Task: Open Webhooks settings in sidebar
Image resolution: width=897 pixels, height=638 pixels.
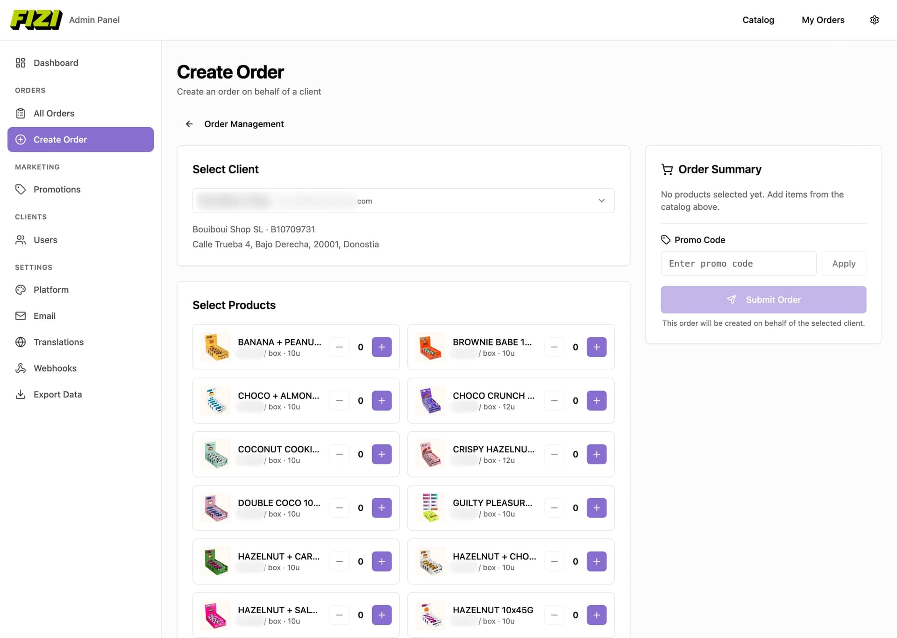Action: coord(55,368)
